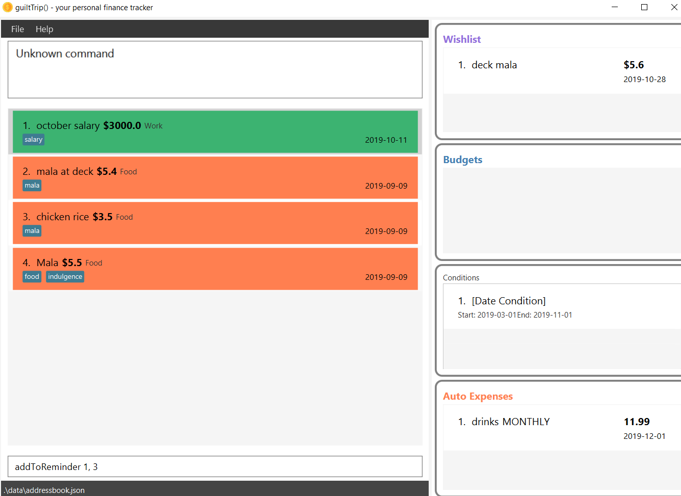
Task: Click the indulgence tag on Mala entry
Action: [x=65, y=277]
